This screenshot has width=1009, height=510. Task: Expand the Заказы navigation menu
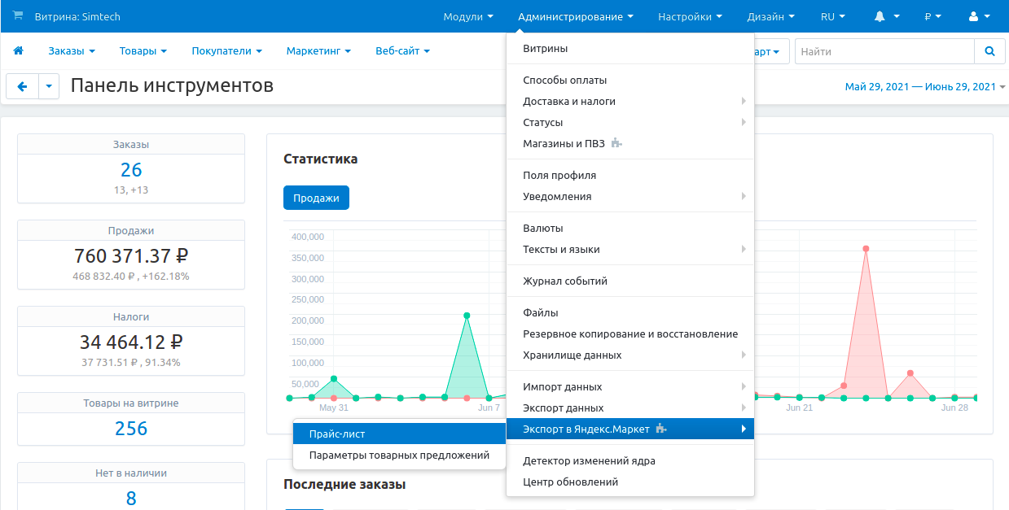pyautogui.click(x=72, y=51)
